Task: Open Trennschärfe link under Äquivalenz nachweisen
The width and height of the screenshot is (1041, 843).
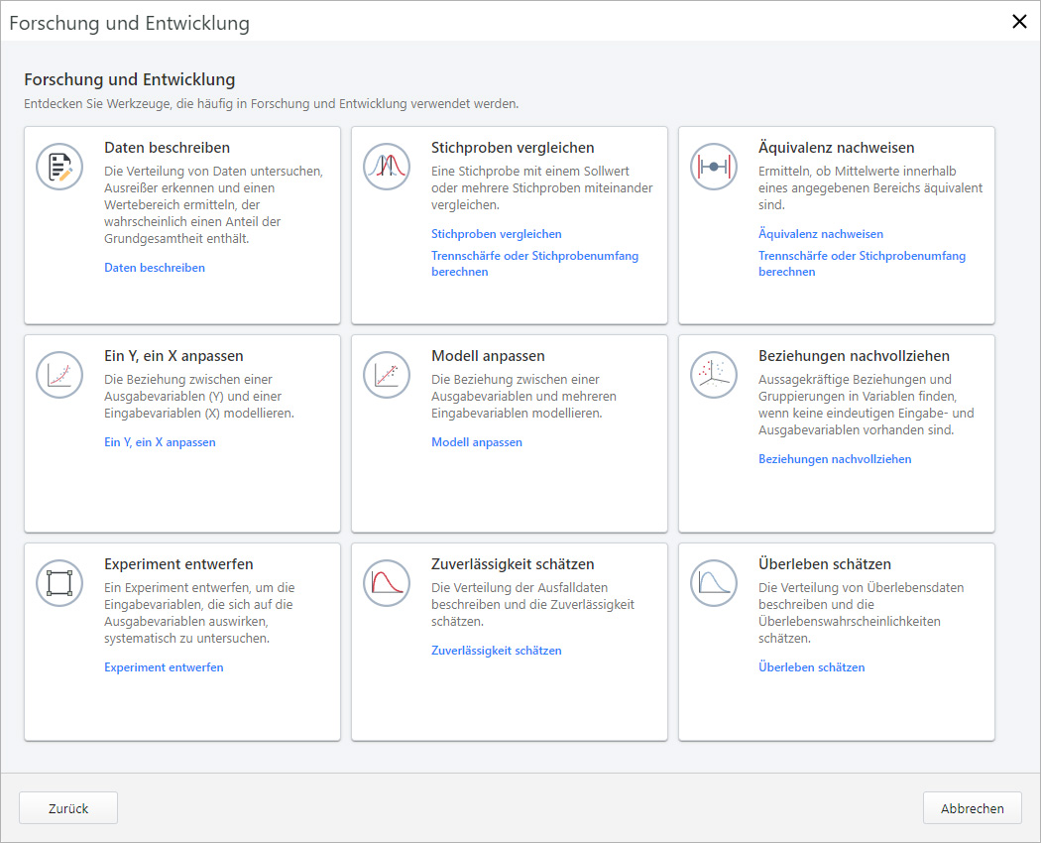Action: pos(862,256)
